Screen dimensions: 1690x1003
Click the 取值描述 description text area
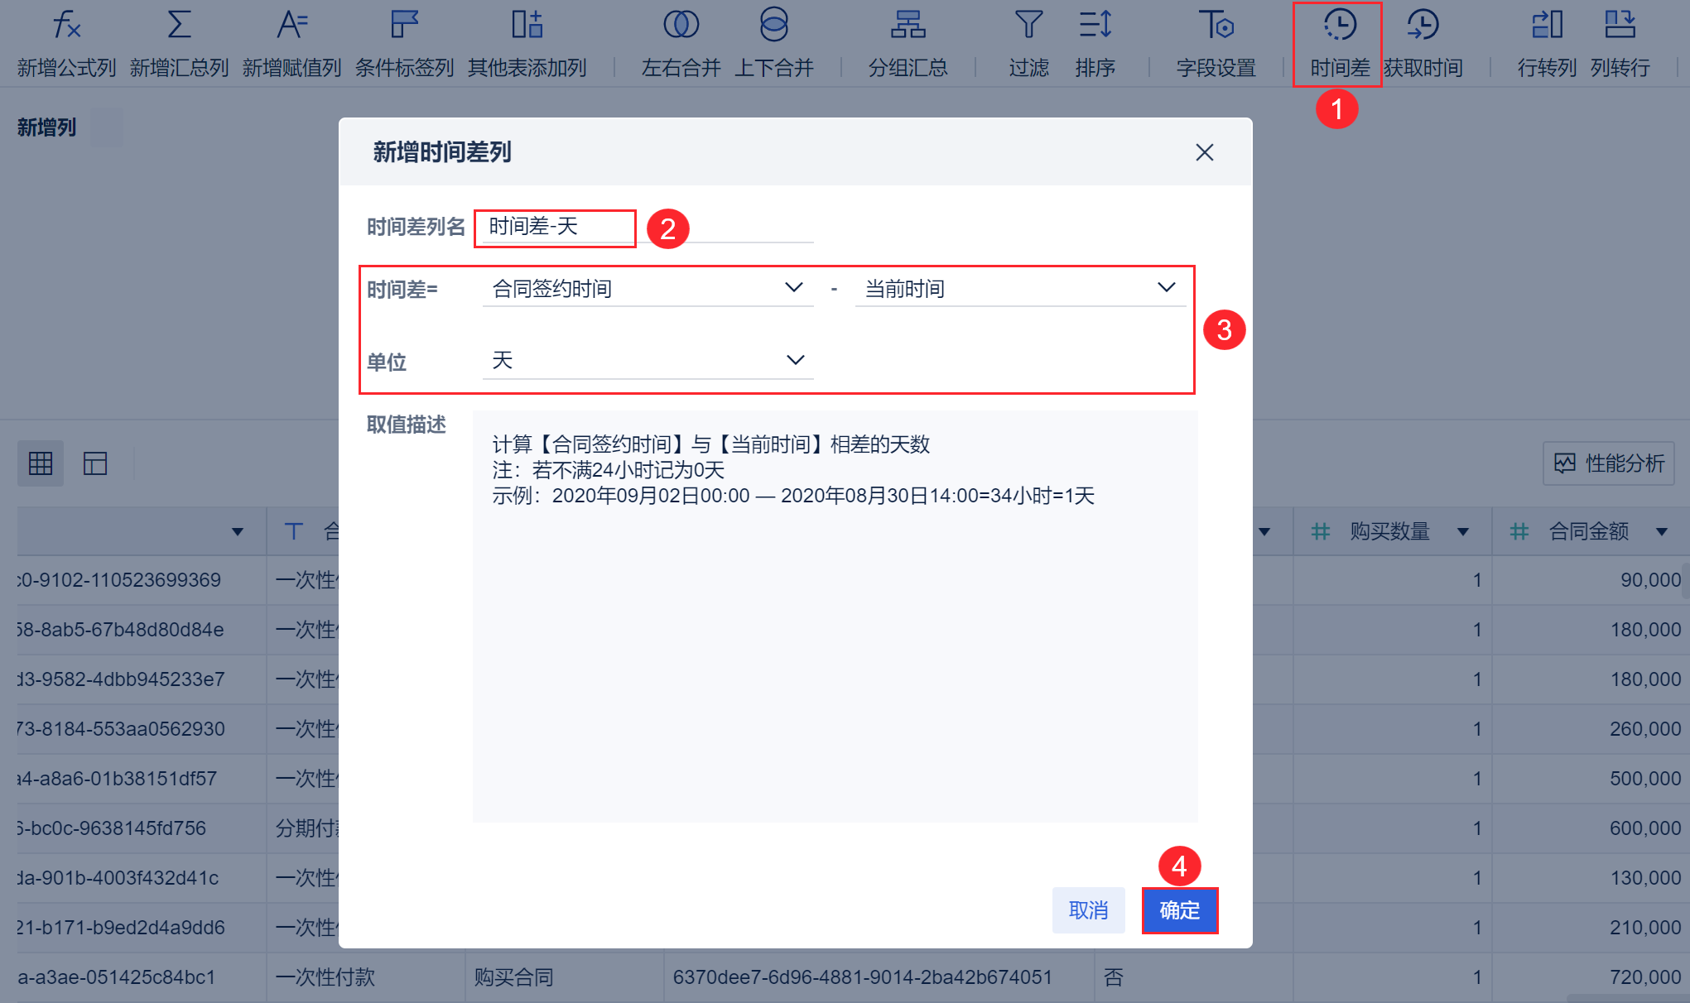click(x=835, y=616)
